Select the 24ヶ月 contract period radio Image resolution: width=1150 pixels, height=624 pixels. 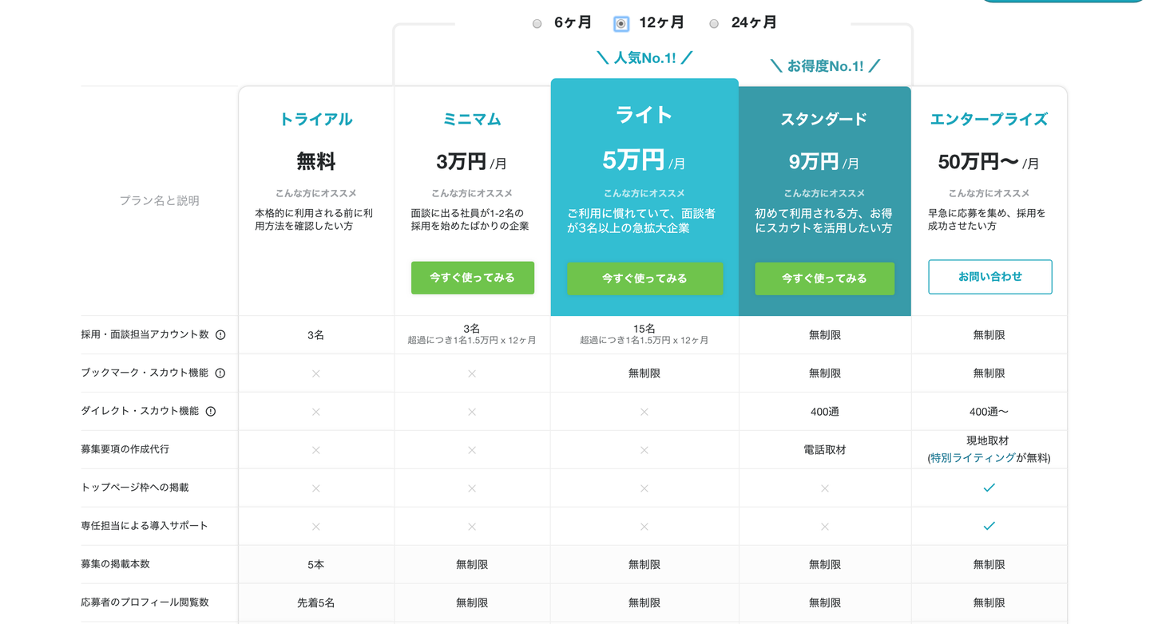point(714,24)
